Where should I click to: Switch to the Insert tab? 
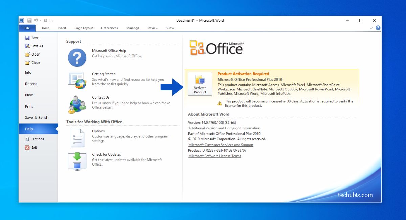click(x=62, y=28)
